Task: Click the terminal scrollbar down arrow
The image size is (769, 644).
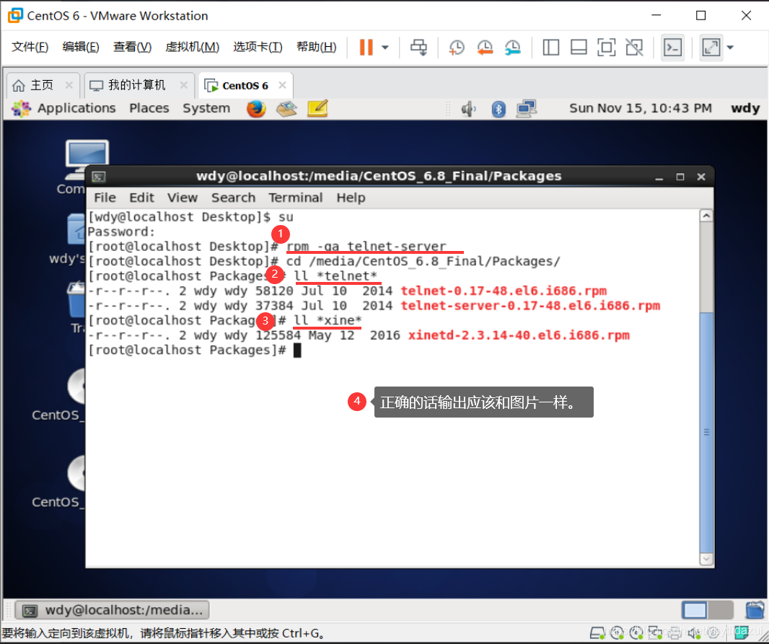Action: [706, 559]
